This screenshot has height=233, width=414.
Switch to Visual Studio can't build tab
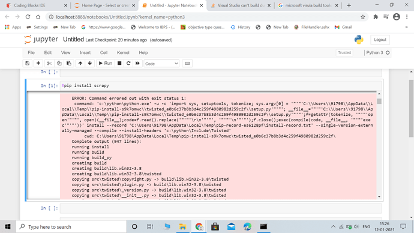point(240,5)
